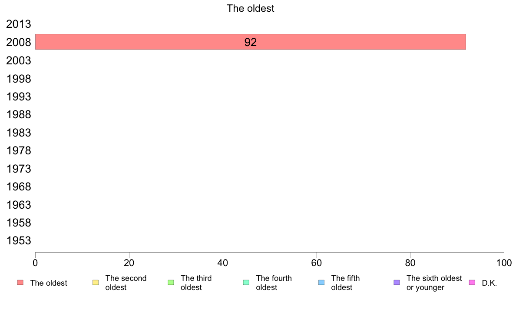516x320 pixels.
Task: Click the 'D.K.' legend text
Action: tap(490, 283)
